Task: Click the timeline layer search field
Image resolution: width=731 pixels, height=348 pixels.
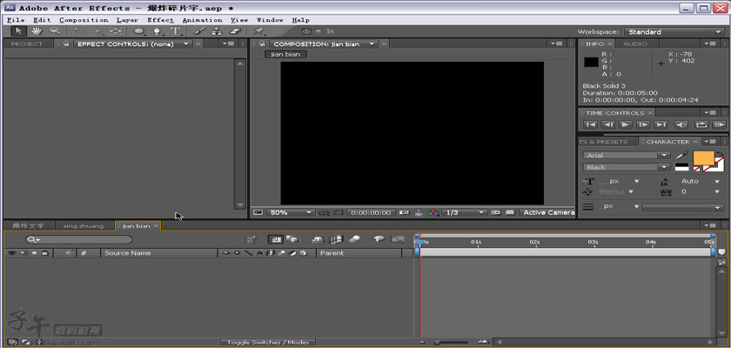Action: [x=79, y=239]
